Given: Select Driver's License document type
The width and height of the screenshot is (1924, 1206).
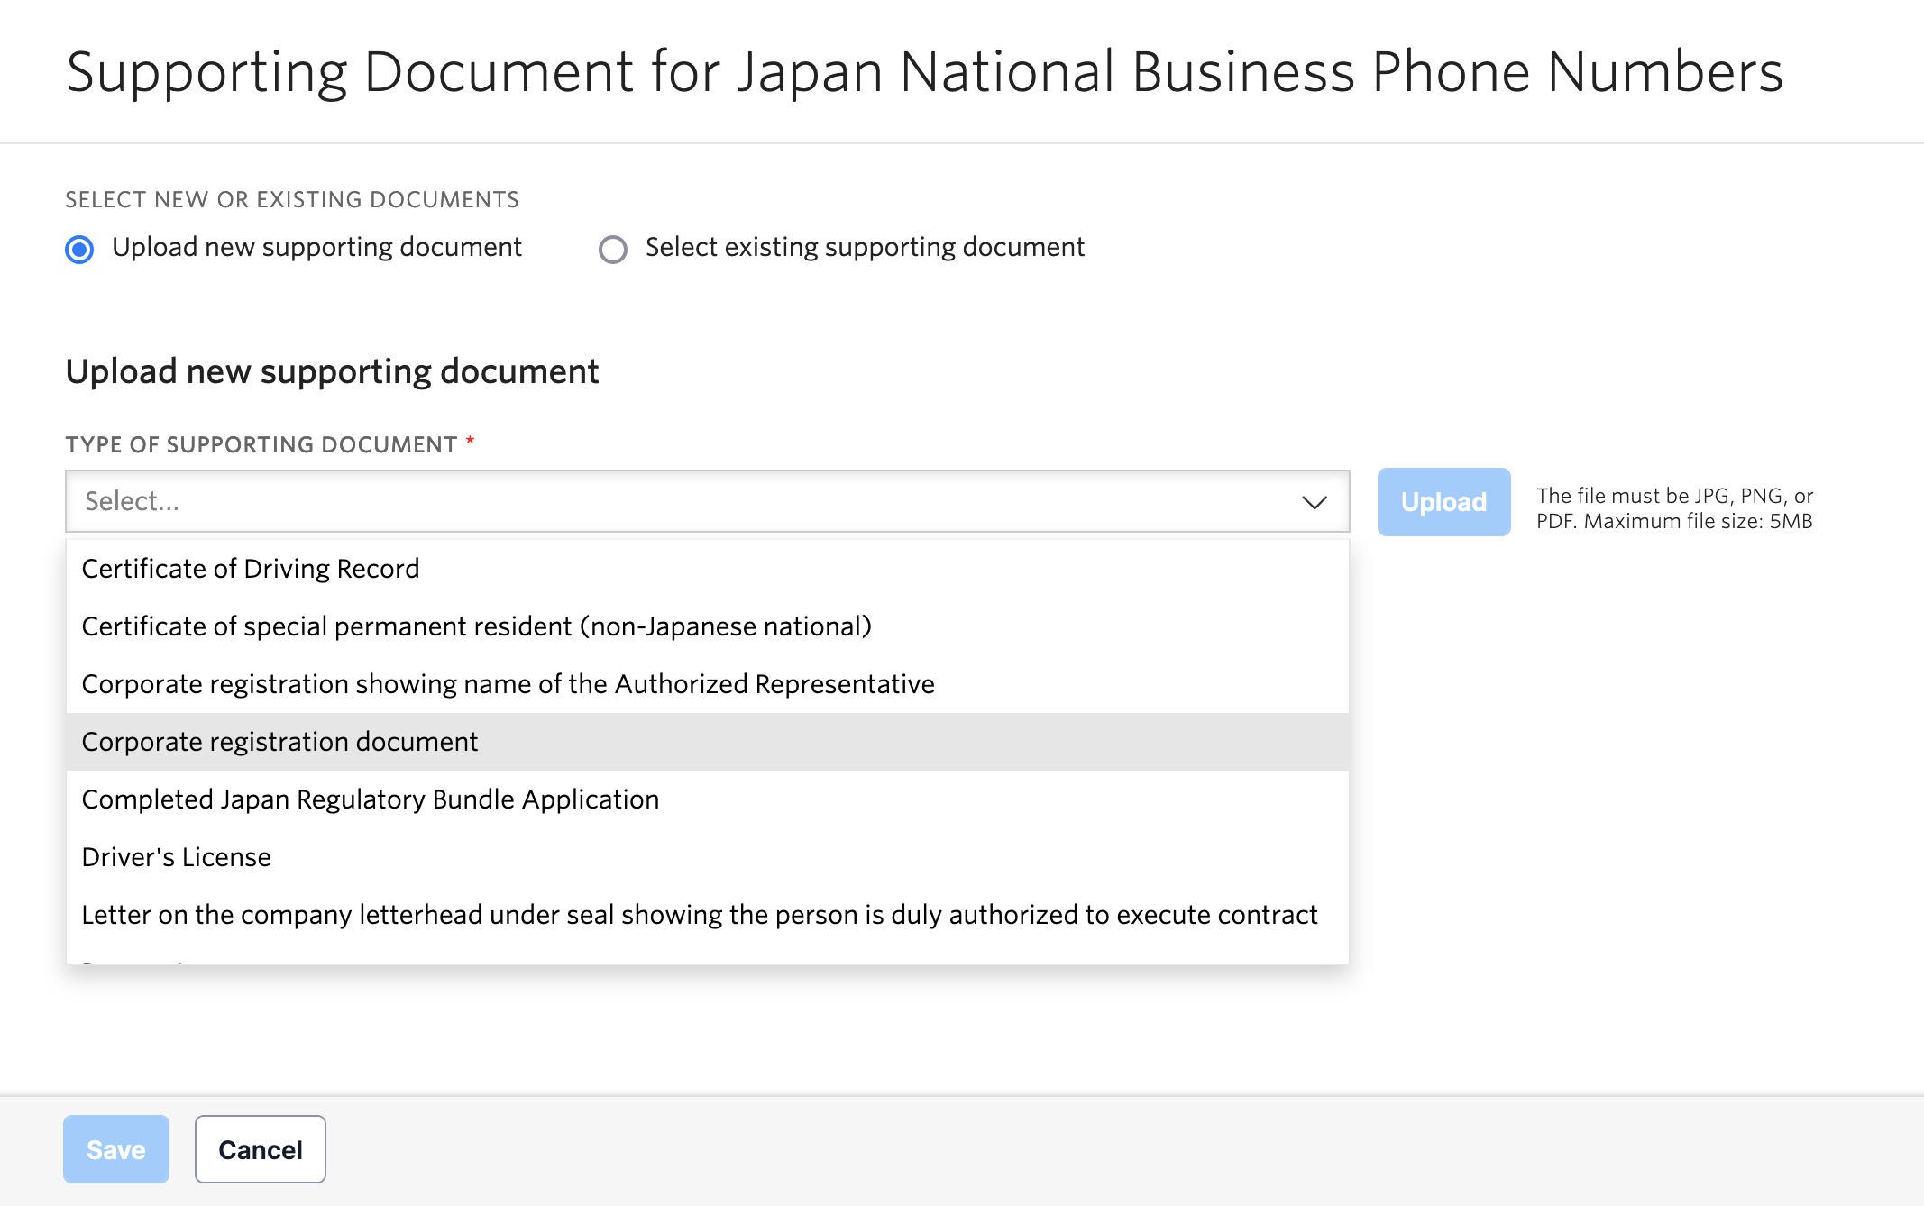Looking at the screenshot, I should click(x=176, y=856).
